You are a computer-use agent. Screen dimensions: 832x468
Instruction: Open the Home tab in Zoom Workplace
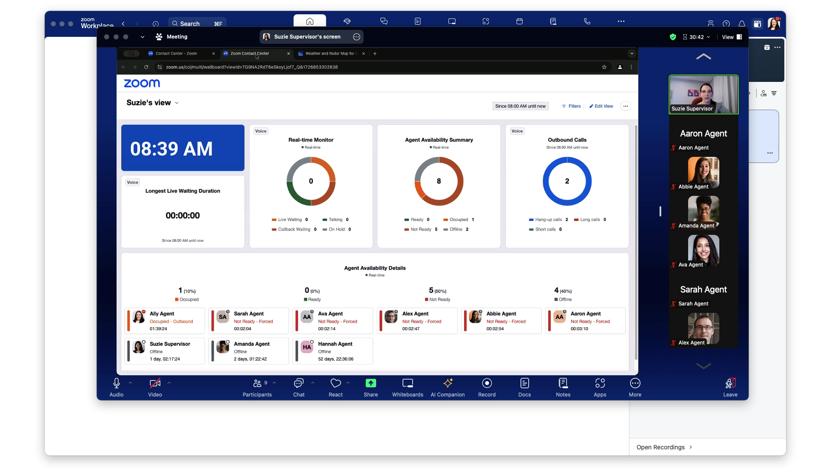click(x=310, y=21)
